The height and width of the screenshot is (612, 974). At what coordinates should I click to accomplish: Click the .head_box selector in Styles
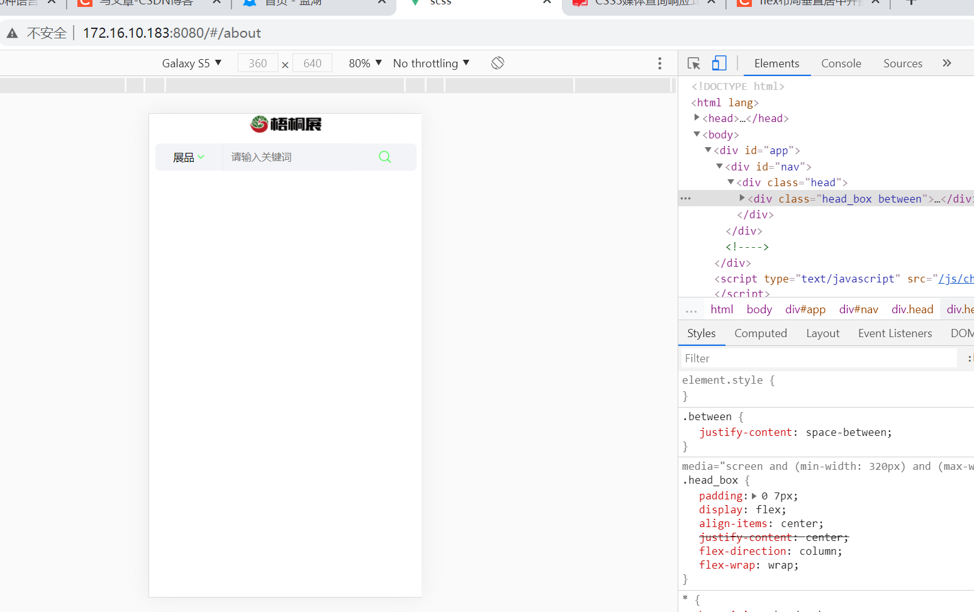point(710,480)
